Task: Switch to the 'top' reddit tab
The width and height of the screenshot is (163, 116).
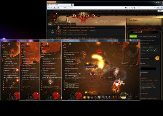Action: 68,24
